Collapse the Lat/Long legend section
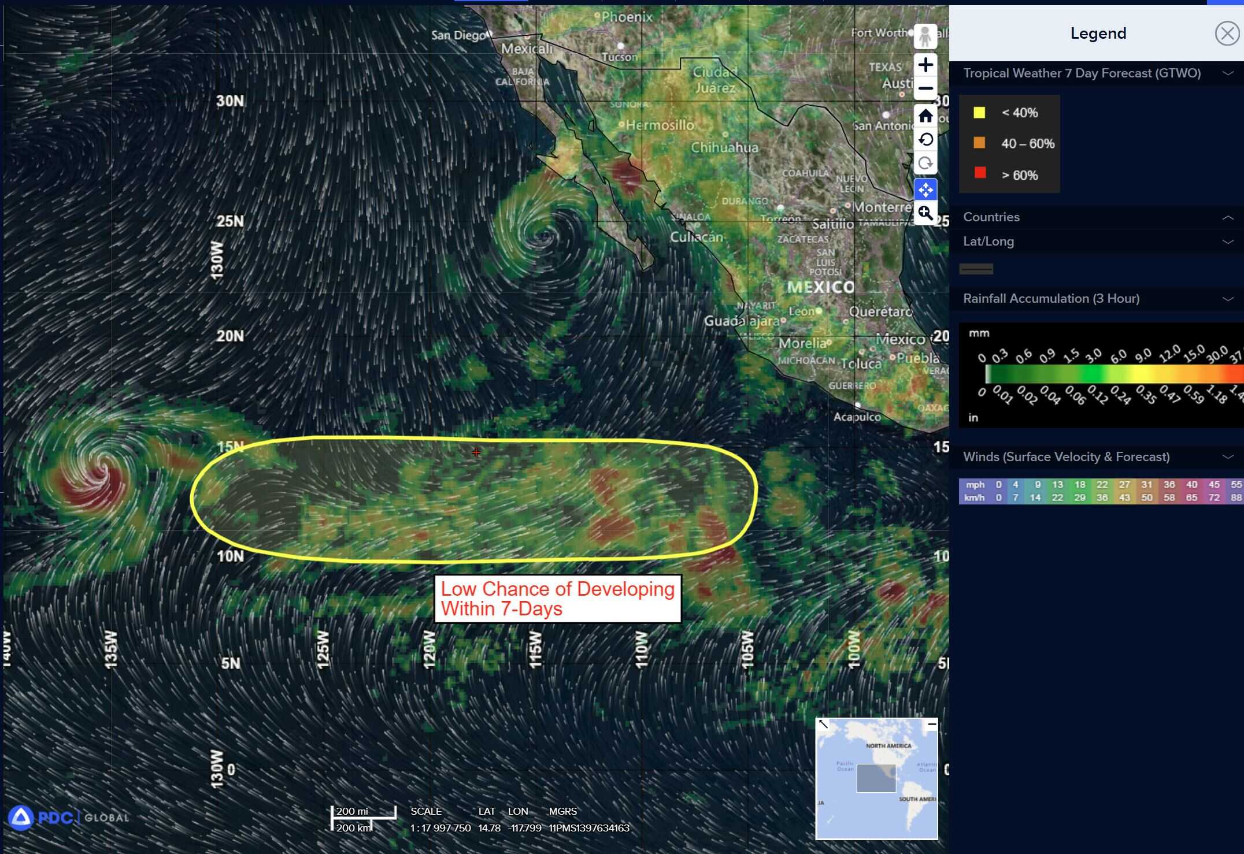Image resolution: width=1244 pixels, height=854 pixels. pos(1228,242)
